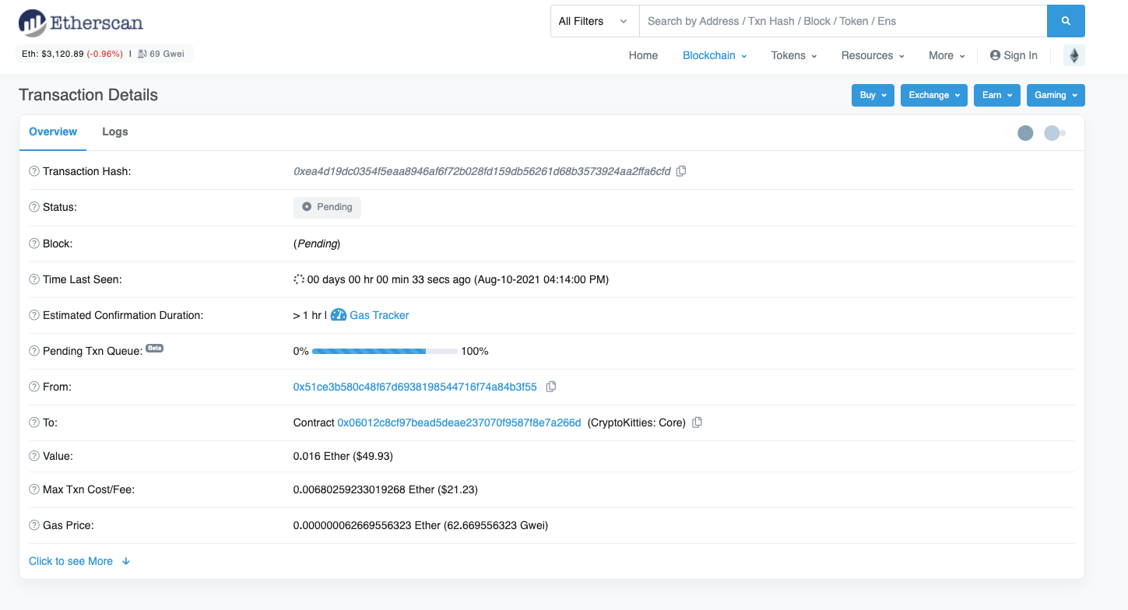Click the (Pending) block value text
The image size is (1128, 610).
pos(317,244)
